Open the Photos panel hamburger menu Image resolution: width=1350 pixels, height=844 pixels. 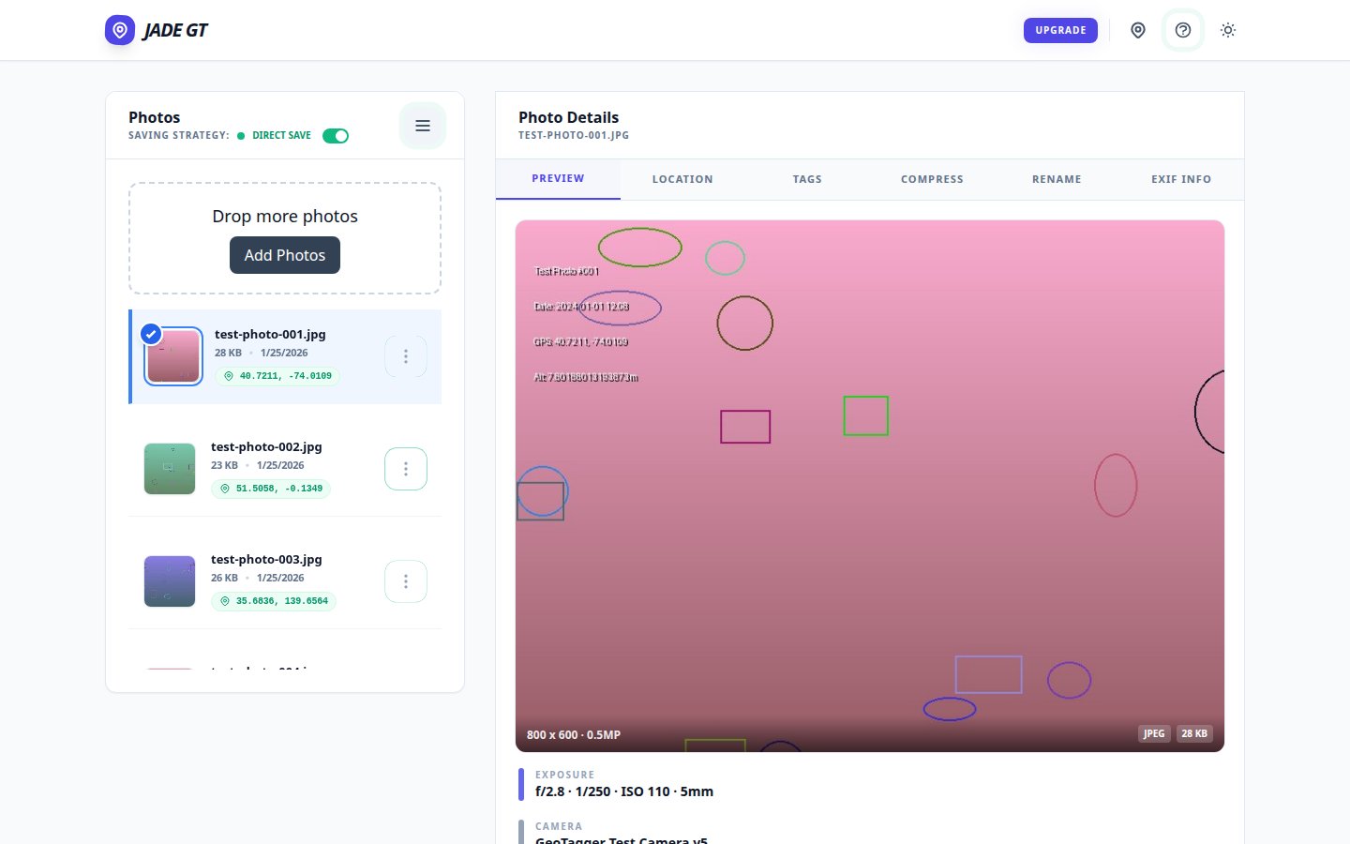click(x=423, y=126)
